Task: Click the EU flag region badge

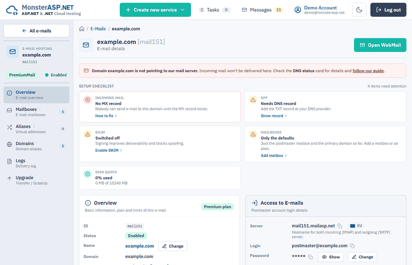Action: pos(356,226)
